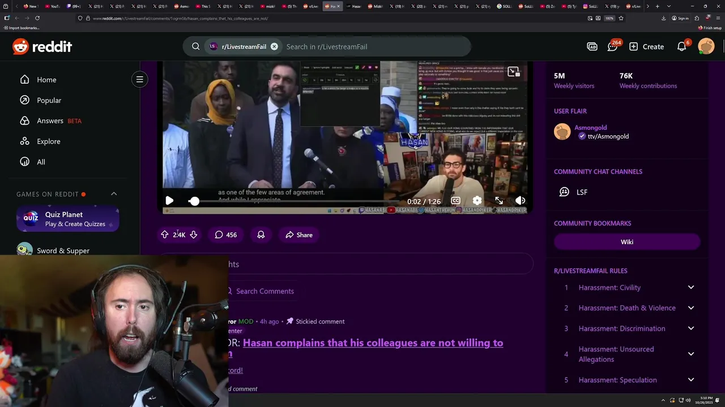Open video in picture-in-picture overlay
Image resolution: width=725 pixels, height=407 pixels.
point(513,72)
